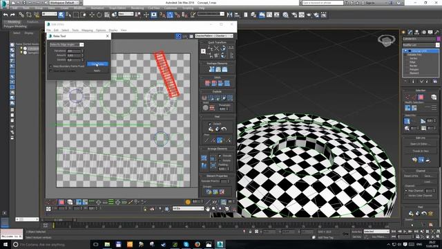Screen dimensions: 442x249
Task: Toggle the Detach checkbox in Peel panel
Action: coord(210,124)
